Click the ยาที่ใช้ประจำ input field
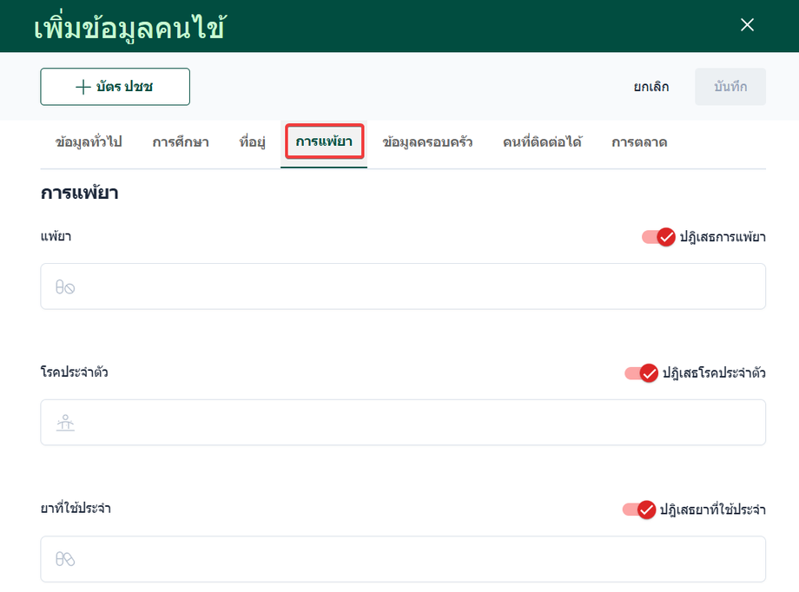 [x=403, y=559]
